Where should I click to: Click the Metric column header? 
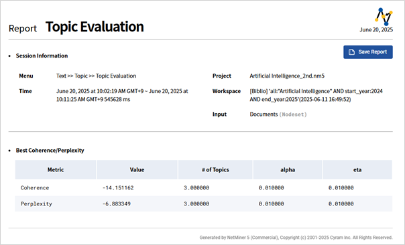[x=56, y=170]
